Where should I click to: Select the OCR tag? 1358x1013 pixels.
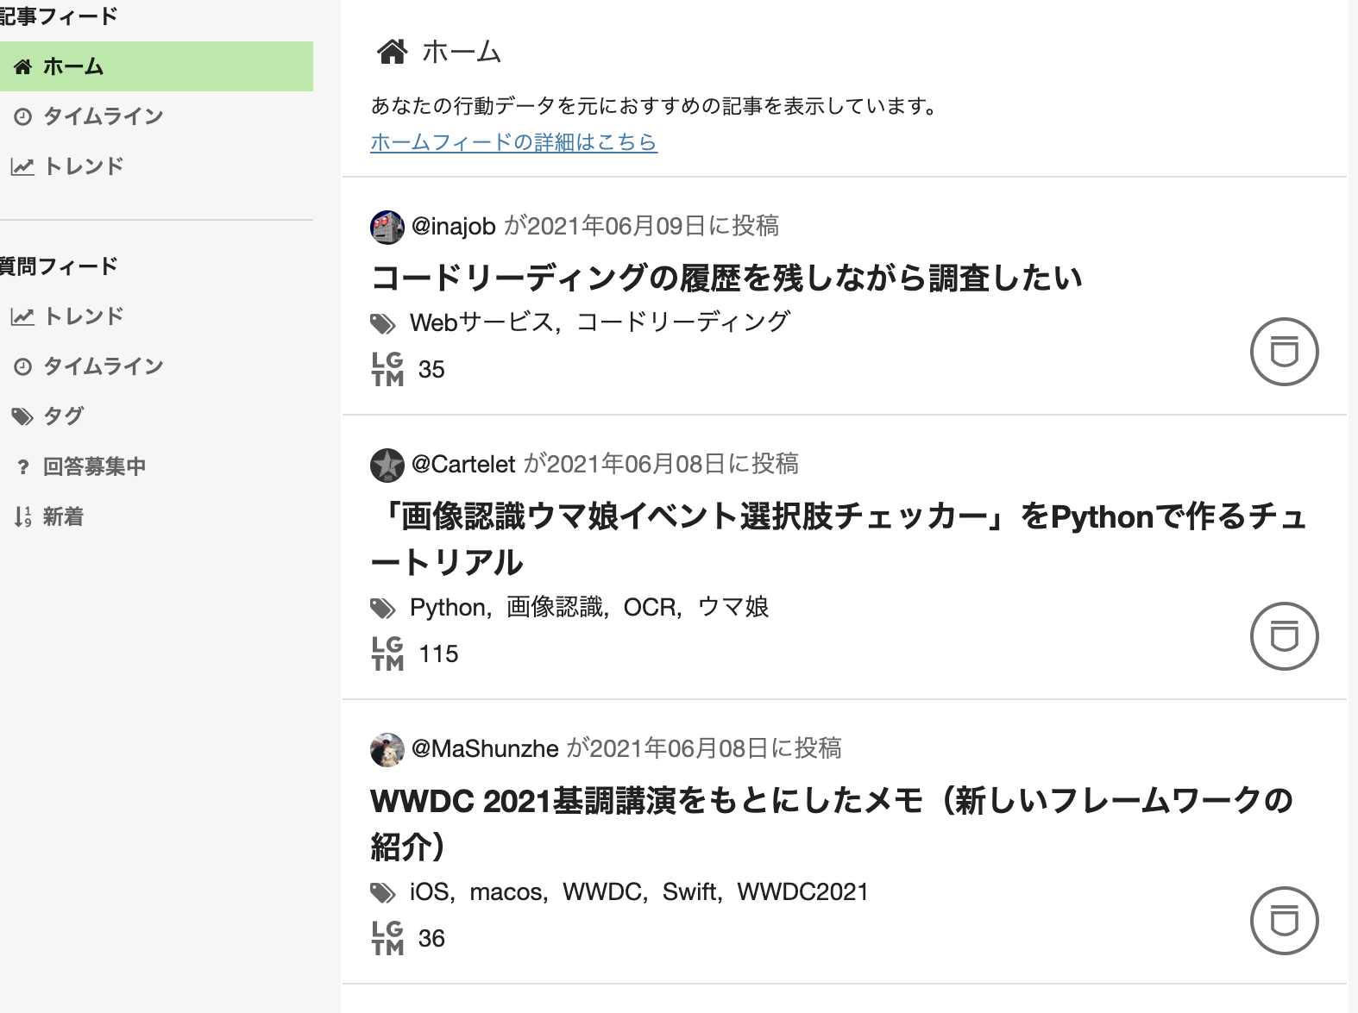(x=649, y=607)
